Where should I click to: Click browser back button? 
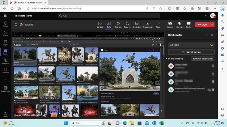(5, 8)
